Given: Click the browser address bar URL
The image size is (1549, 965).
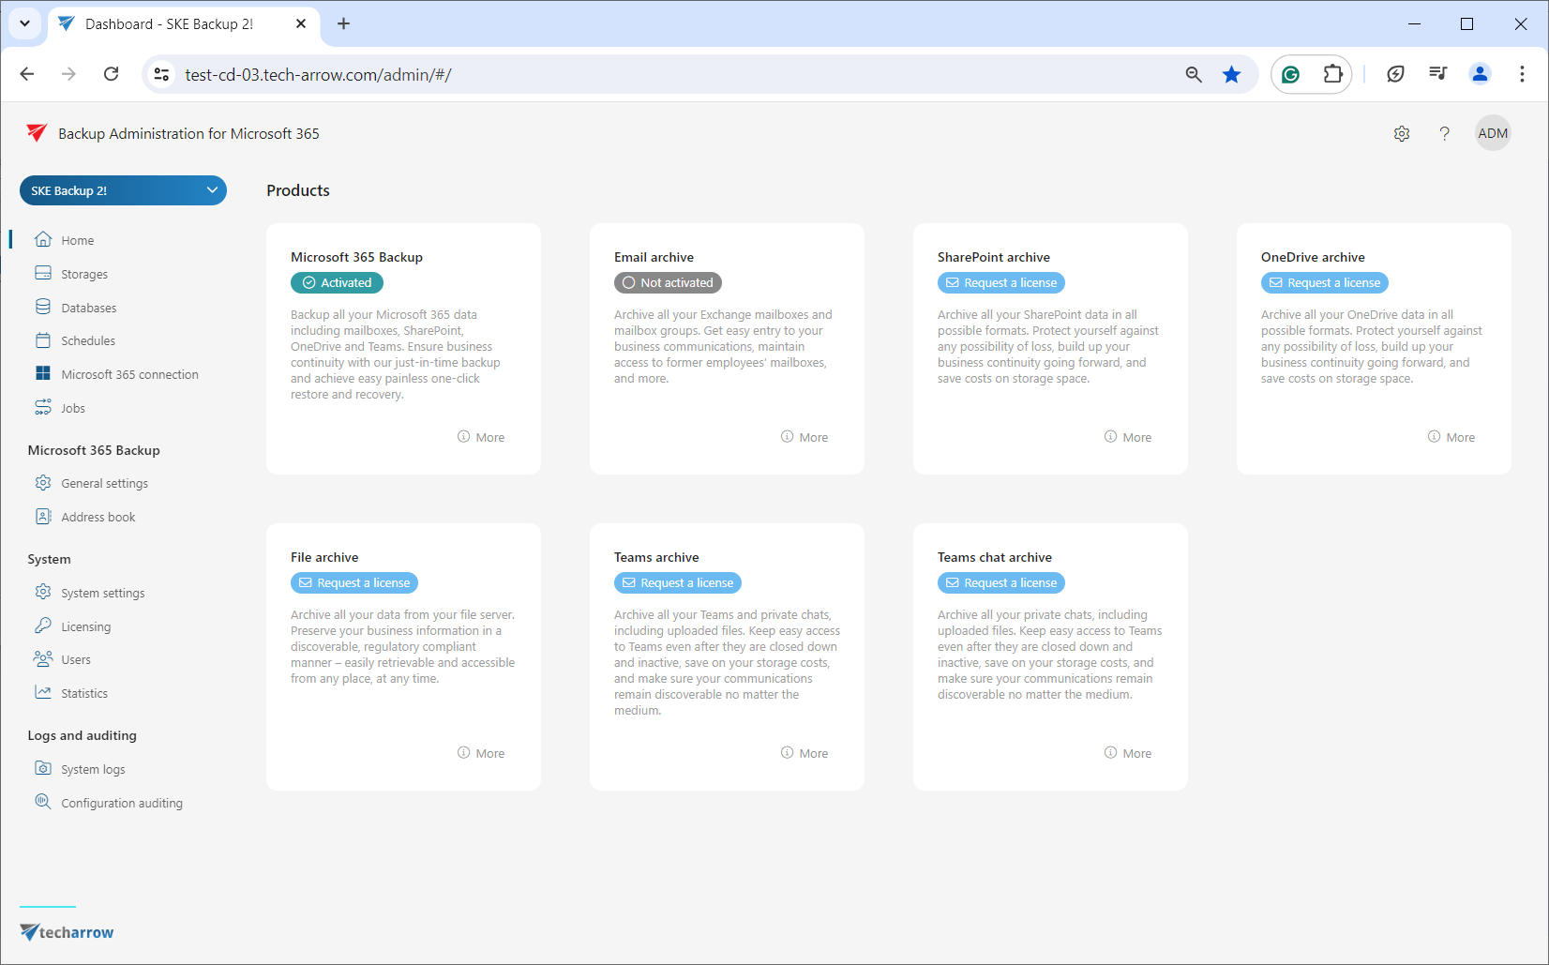Looking at the screenshot, I should point(318,75).
